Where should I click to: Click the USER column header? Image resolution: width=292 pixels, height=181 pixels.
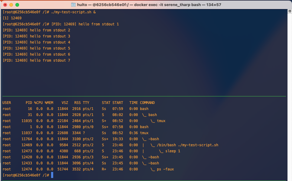click(7, 103)
